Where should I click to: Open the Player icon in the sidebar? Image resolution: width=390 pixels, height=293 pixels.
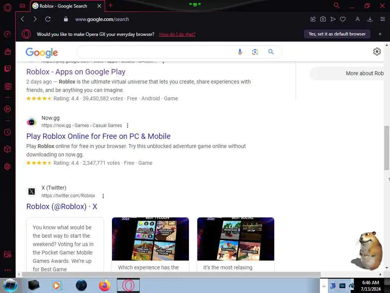click(8, 109)
